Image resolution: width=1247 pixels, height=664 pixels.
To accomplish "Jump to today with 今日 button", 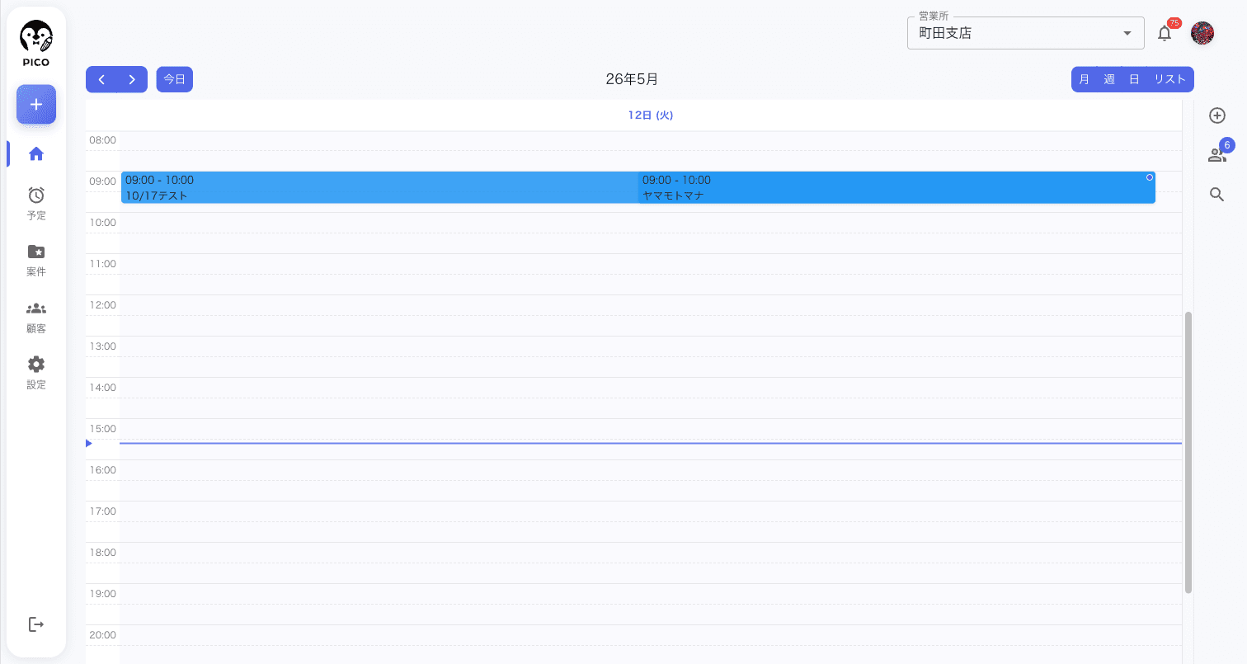I will click(x=174, y=79).
